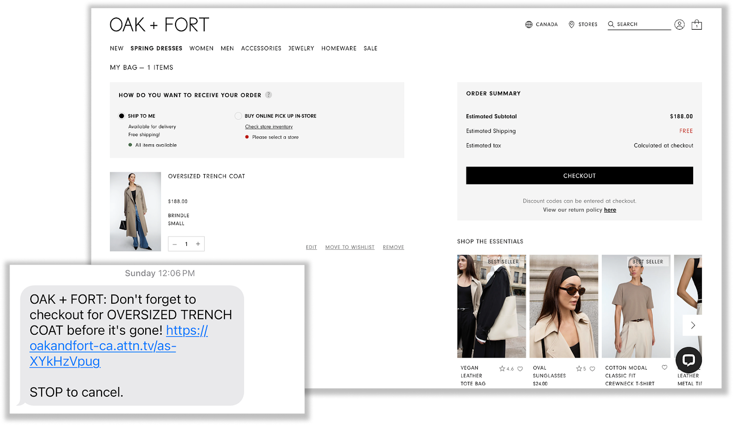Image resolution: width=733 pixels, height=425 pixels.
Task: Open the Vegan Leather Tote Bag image
Action: click(492, 306)
